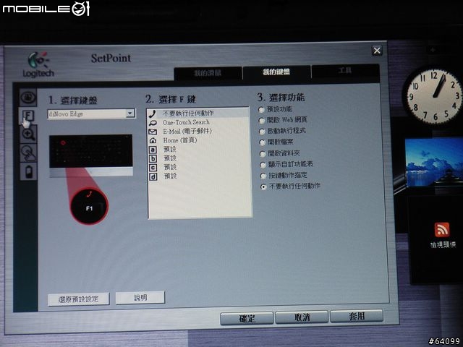The width and height of the screenshot is (463, 347).
Task: Click the slideshow photo gadget on desktop
Action: [434, 162]
